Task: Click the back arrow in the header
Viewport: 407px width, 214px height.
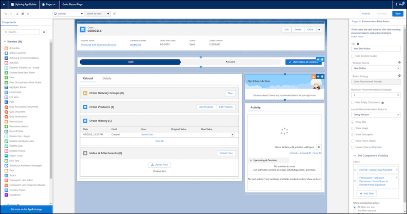Action: coord(4,4)
